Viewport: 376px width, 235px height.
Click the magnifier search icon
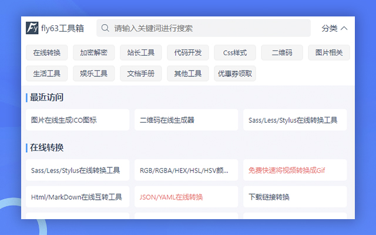point(105,28)
